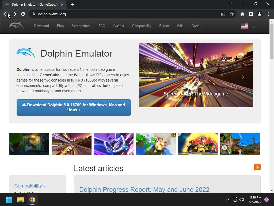Go to previous carousel slide with left chevron
Image resolution: width=274 pixels, height=206 pixels.
tap(149, 77)
